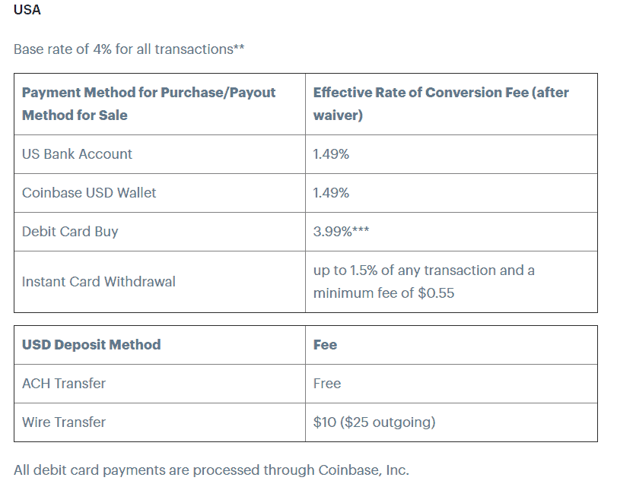Click the debit card payments footnote text

click(211, 470)
